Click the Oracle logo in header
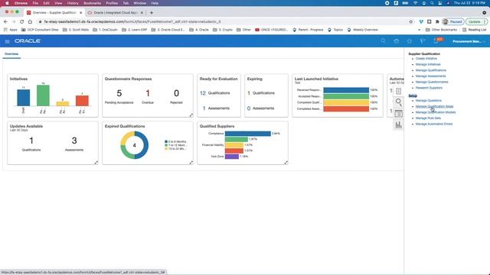 28,40
